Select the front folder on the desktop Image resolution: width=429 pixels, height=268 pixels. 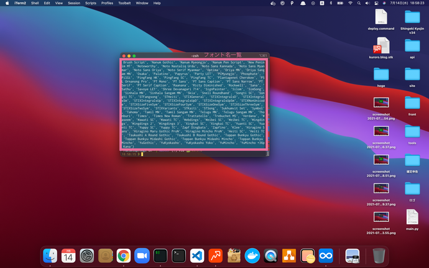pos(412,103)
